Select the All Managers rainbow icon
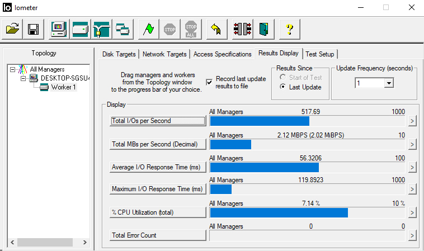Viewport: 424px width, 251px height. [23, 69]
